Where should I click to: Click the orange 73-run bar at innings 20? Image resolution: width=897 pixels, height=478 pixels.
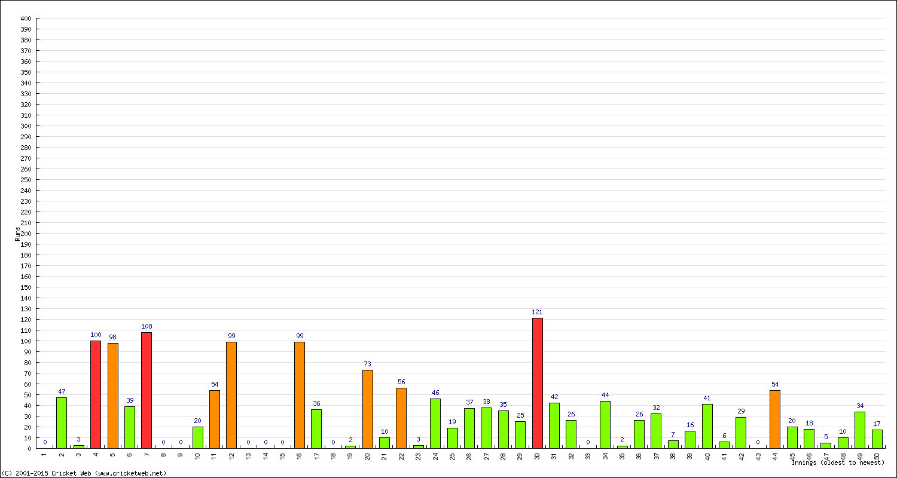[368, 409]
